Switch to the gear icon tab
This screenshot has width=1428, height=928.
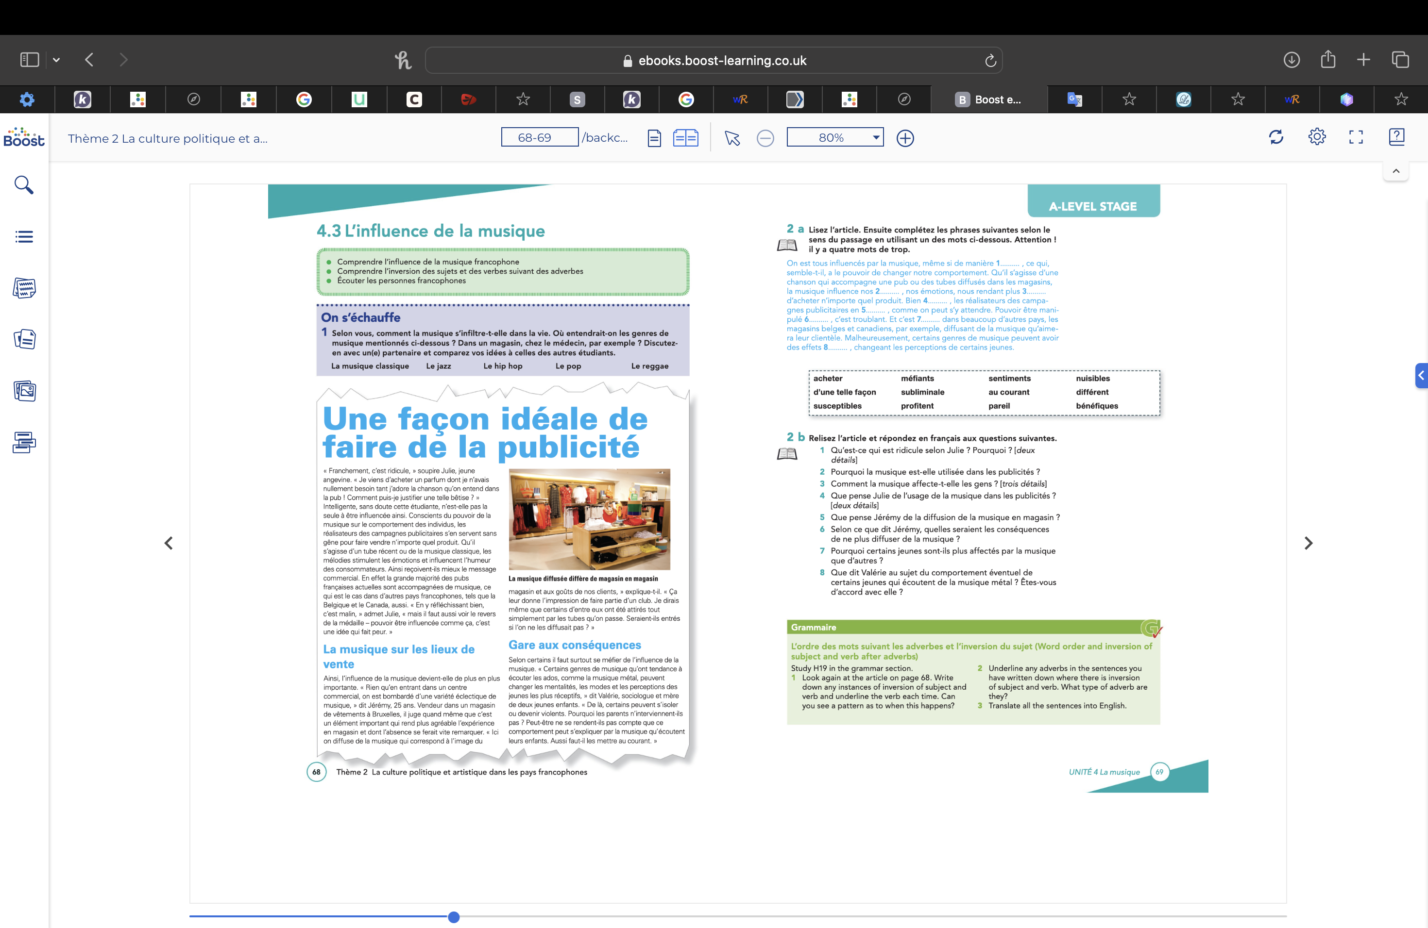coord(27,99)
